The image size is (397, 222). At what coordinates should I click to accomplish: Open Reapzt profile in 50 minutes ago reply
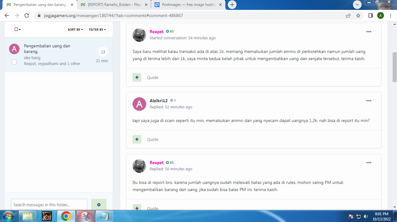click(x=156, y=163)
